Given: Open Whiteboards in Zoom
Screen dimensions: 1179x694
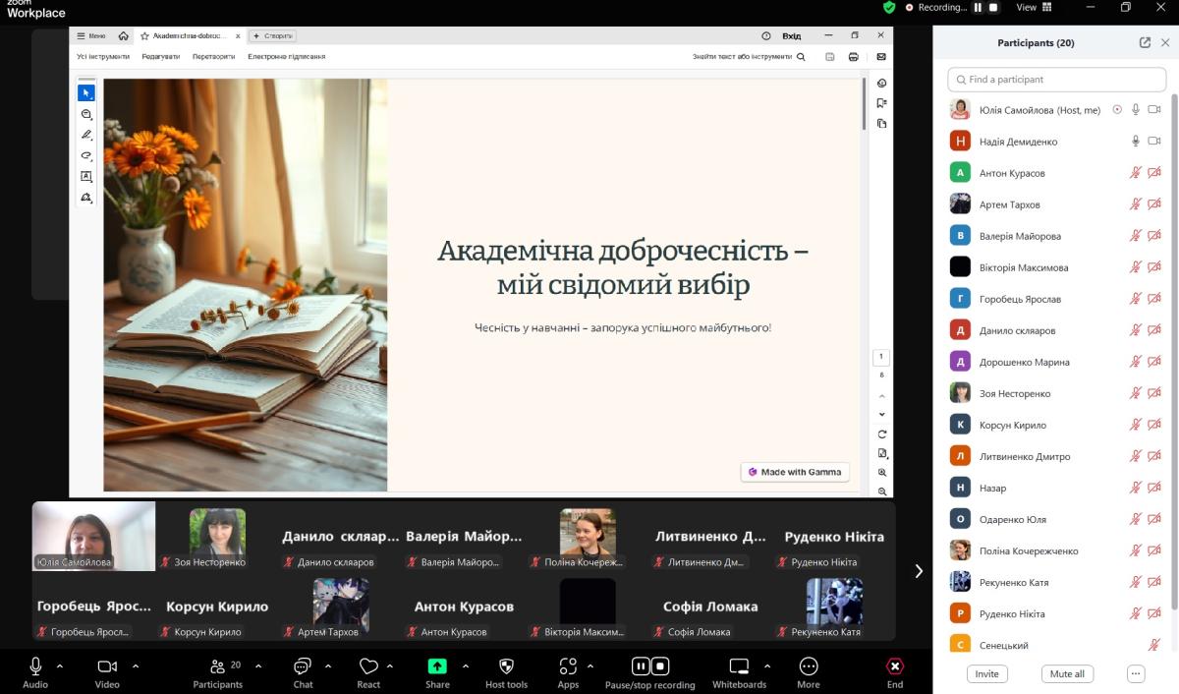Looking at the screenshot, I should click(x=739, y=672).
